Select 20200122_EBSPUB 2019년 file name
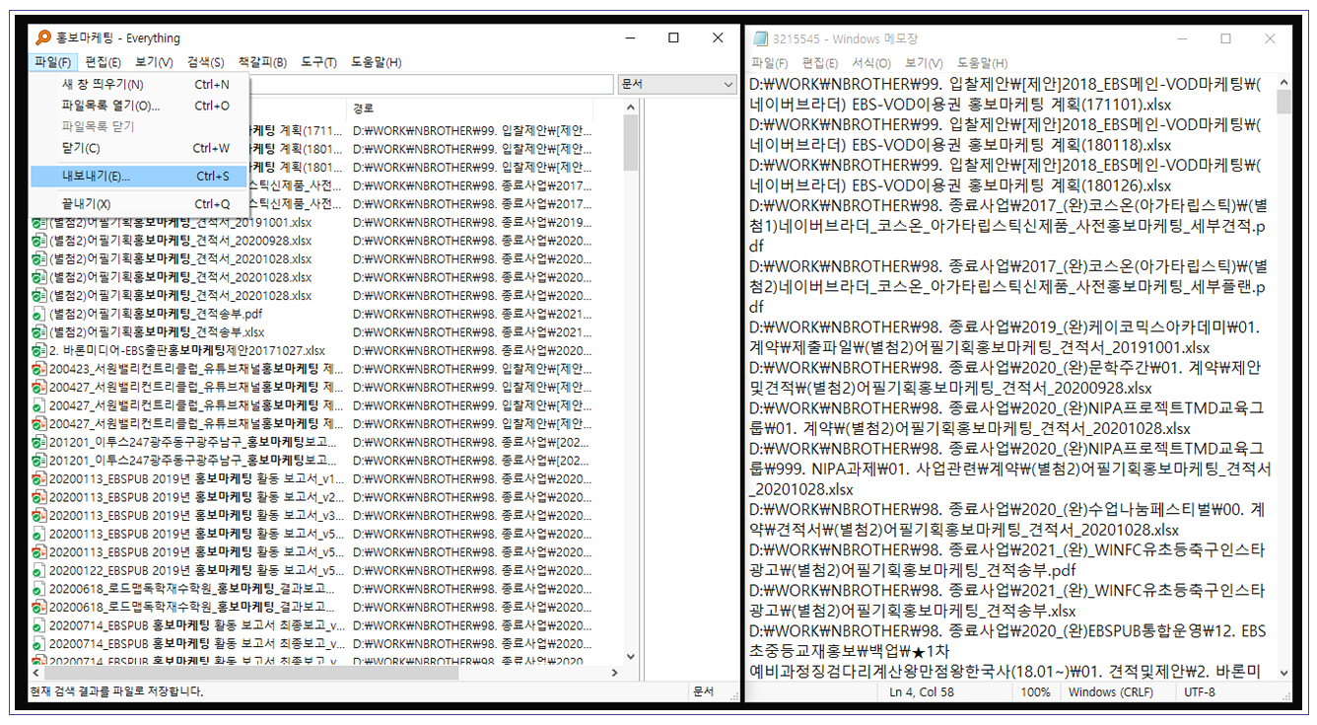The height and width of the screenshot is (725, 1317). [196, 570]
